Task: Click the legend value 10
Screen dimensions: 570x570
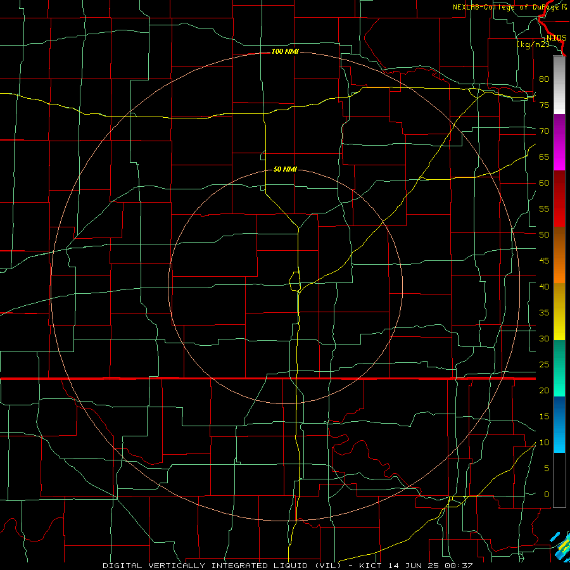Action: 544,443
